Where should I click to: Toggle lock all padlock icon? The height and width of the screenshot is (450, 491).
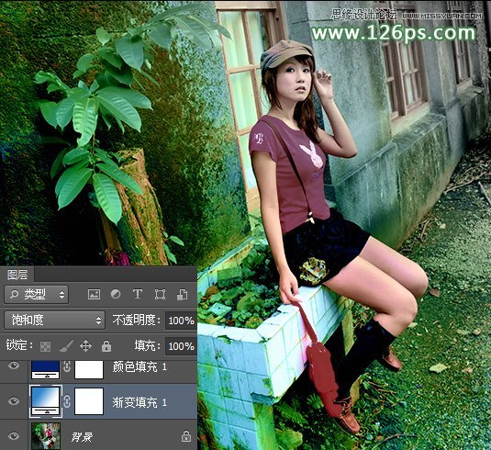[x=106, y=345]
